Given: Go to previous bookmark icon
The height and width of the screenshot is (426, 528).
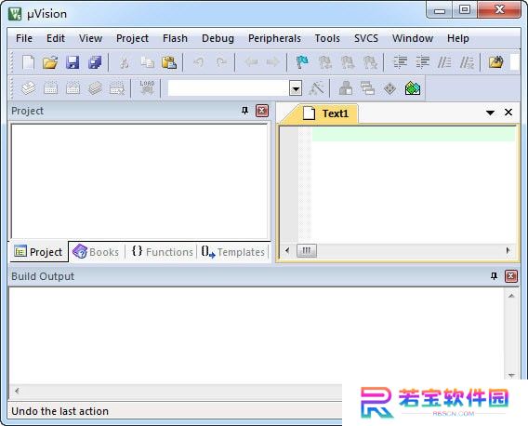Looking at the screenshot, I should 325,62.
